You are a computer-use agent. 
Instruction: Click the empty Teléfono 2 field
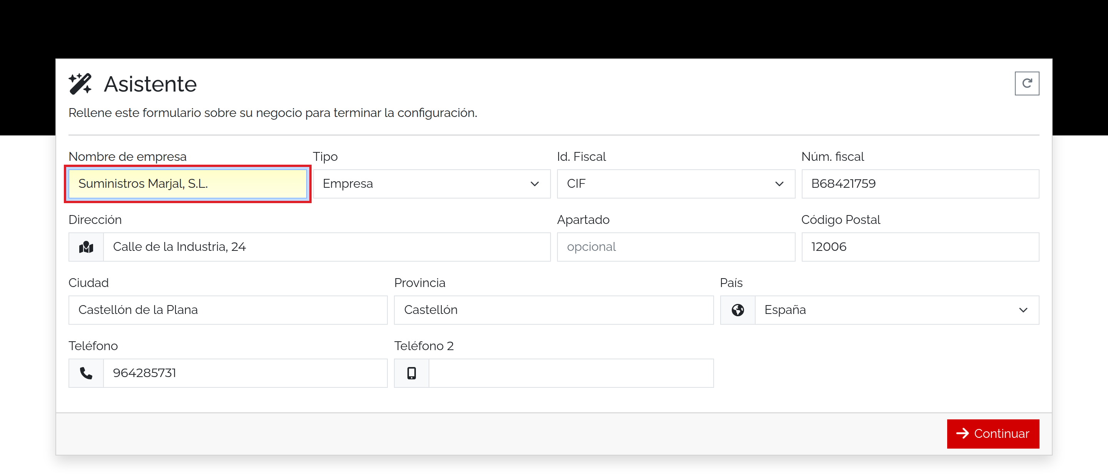coord(571,373)
